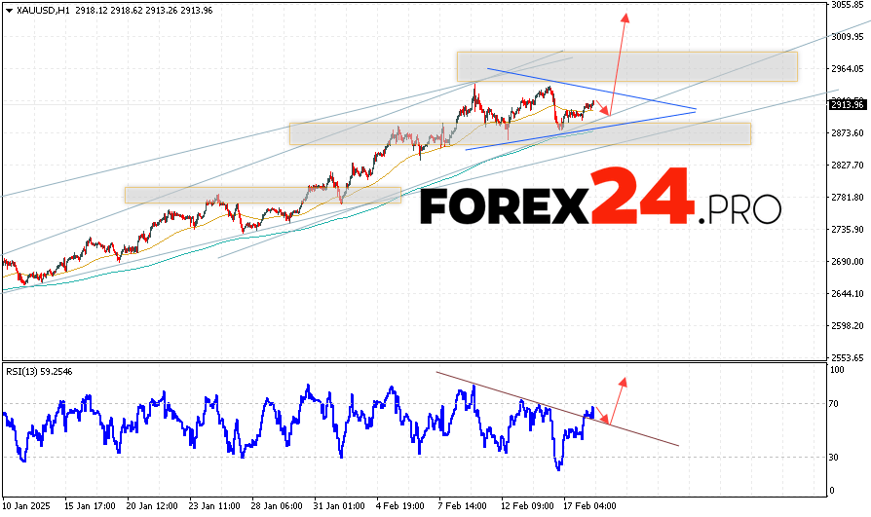
Task: Click the current price label 2913.96
Action: (847, 104)
